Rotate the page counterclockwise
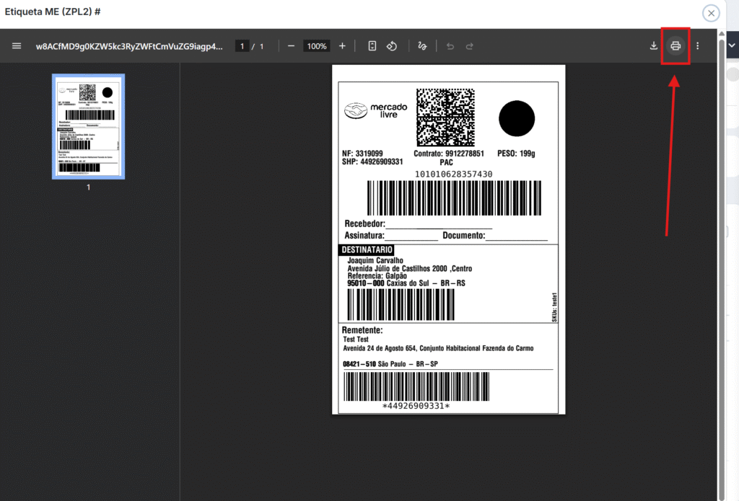The width and height of the screenshot is (739, 501). coord(392,46)
